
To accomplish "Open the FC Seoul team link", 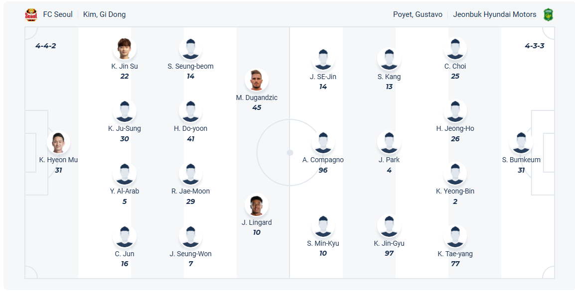I will 58,14.
